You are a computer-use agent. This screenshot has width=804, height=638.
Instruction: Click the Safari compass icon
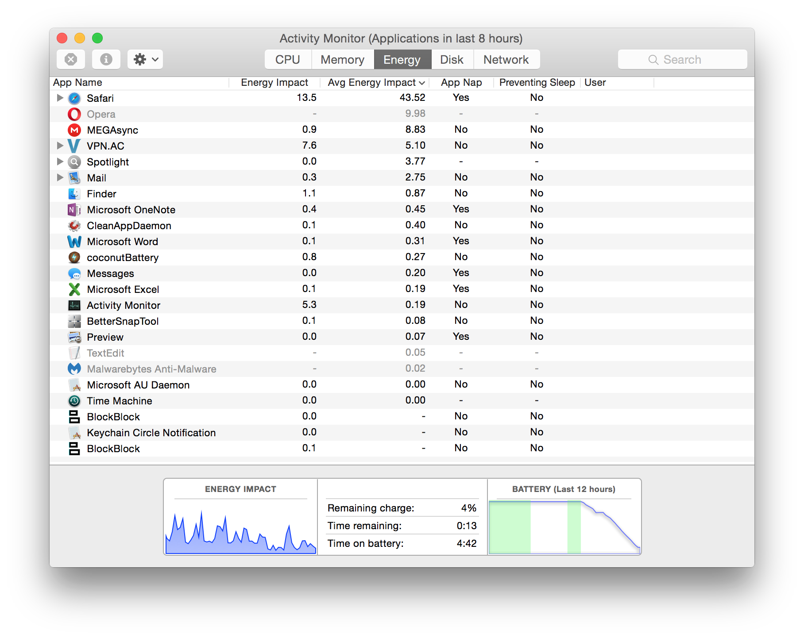pyautogui.click(x=74, y=98)
